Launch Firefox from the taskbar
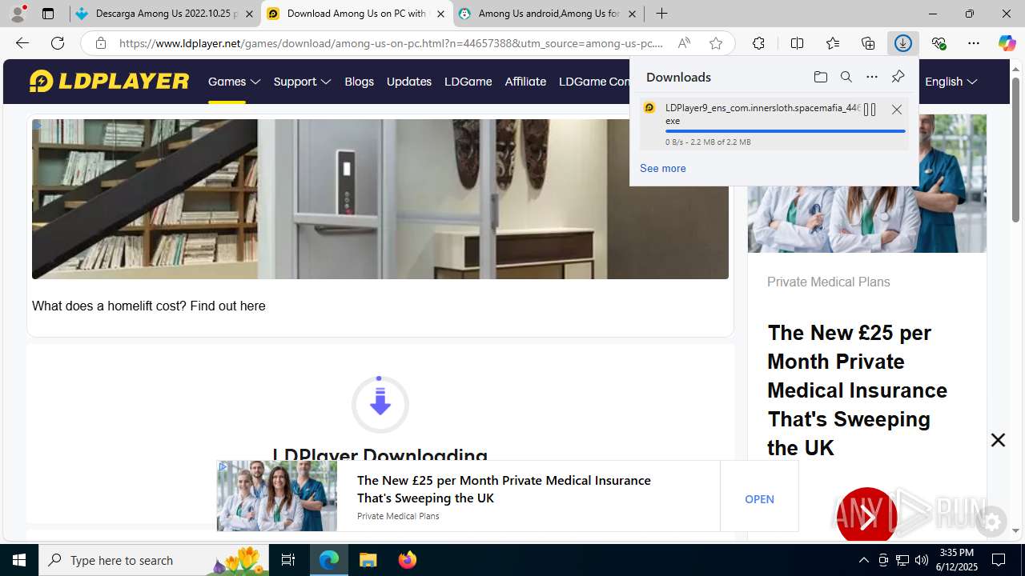Image resolution: width=1025 pixels, height=576 pixels. point(408,560)
